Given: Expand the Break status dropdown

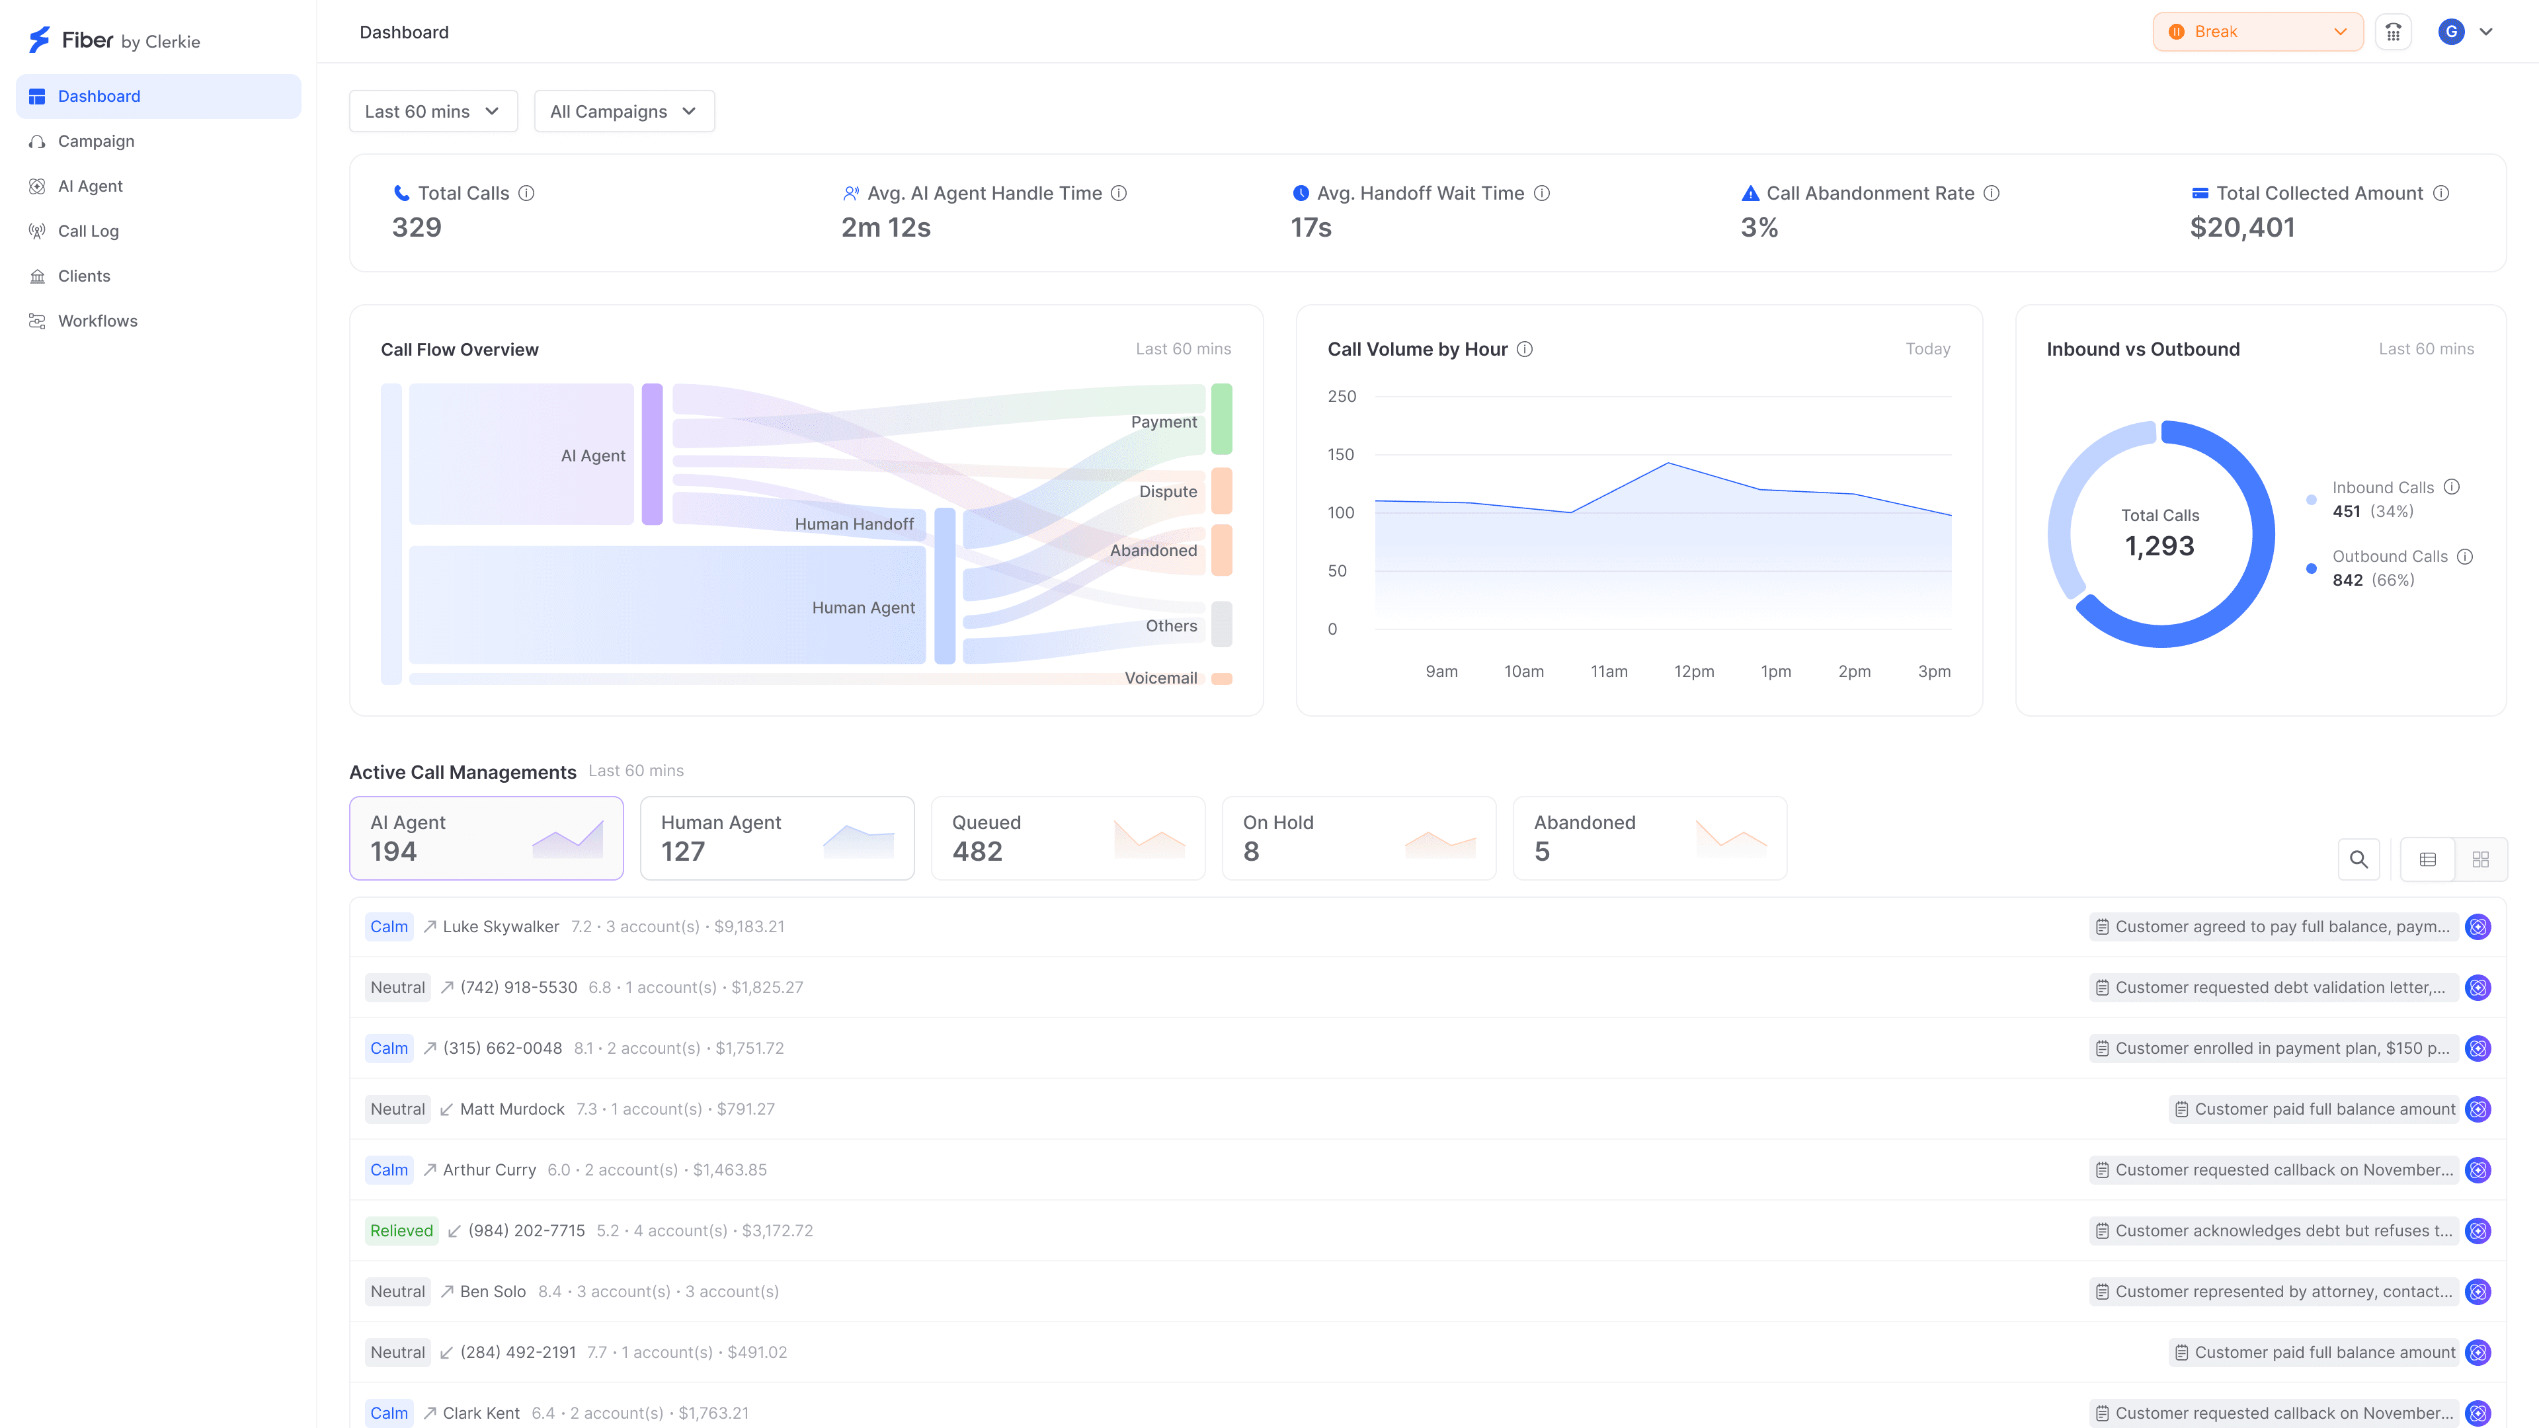Looking at the screenshot, I should (2257, 32).
